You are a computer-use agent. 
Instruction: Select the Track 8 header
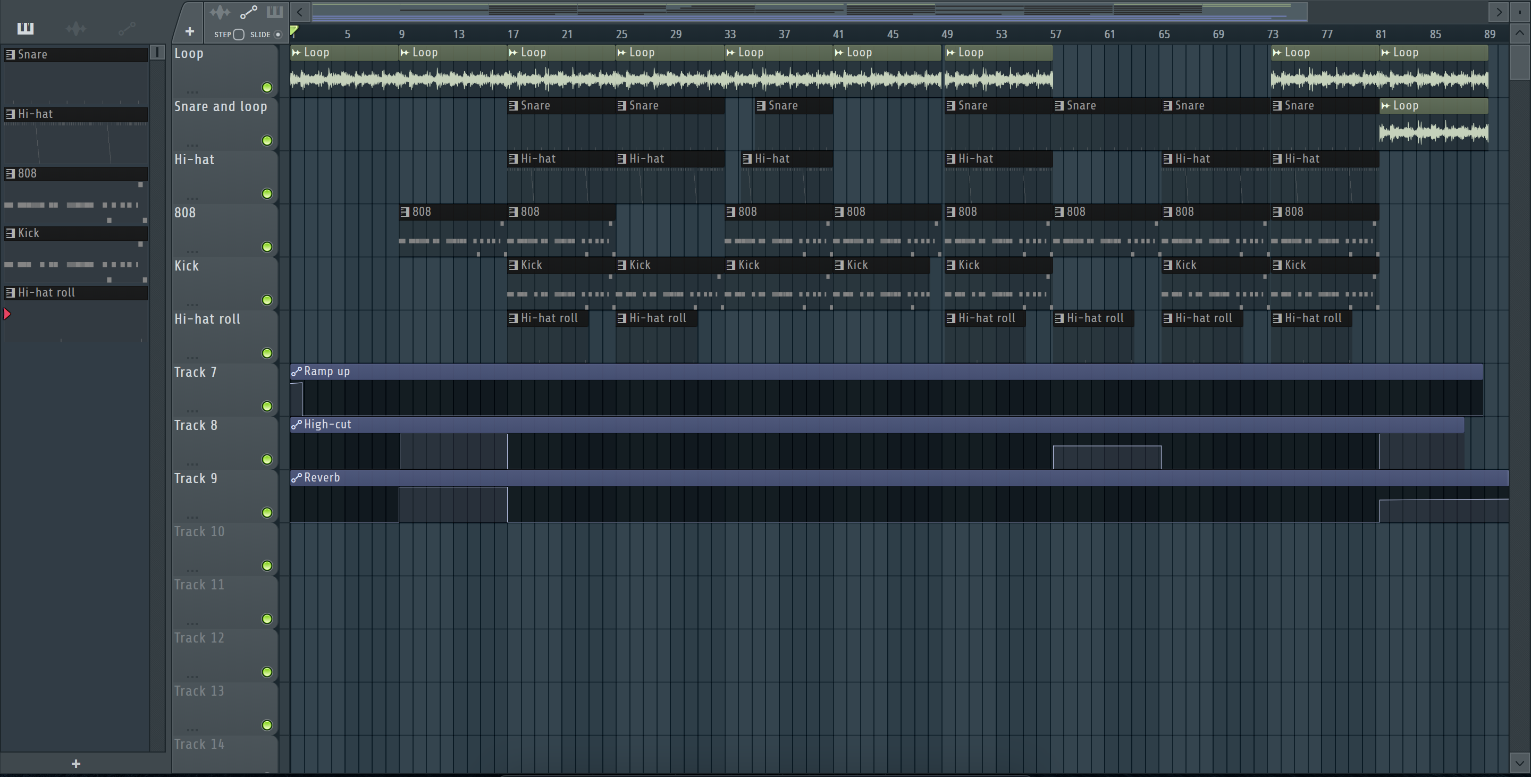point(225,443)
